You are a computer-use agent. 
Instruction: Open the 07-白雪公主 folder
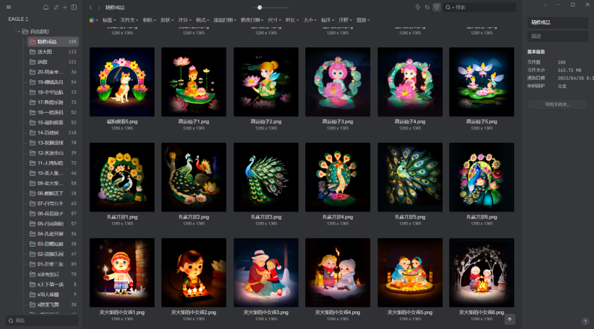(53, 203)
